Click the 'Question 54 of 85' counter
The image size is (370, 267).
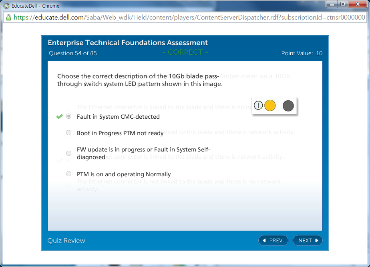(72, 53)
